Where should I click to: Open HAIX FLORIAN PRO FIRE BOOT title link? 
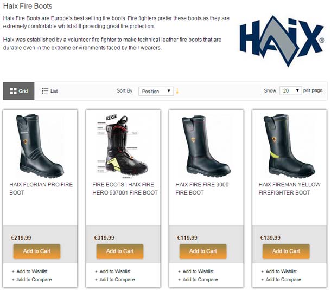tap(41, 189)
